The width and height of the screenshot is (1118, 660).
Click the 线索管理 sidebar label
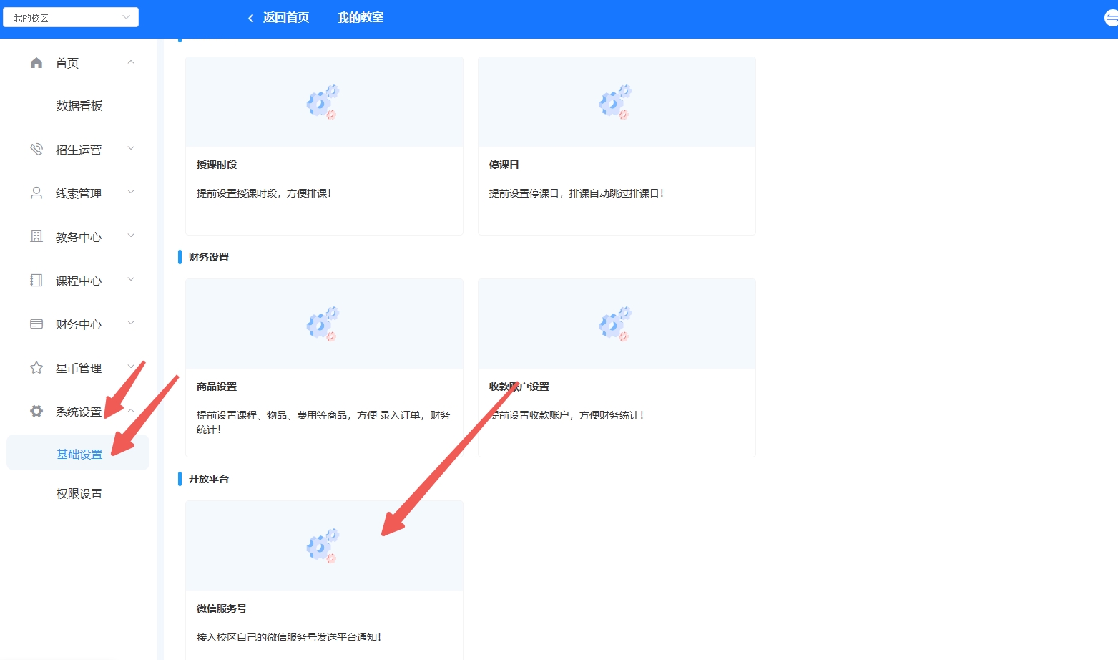(x=79, y=193)
